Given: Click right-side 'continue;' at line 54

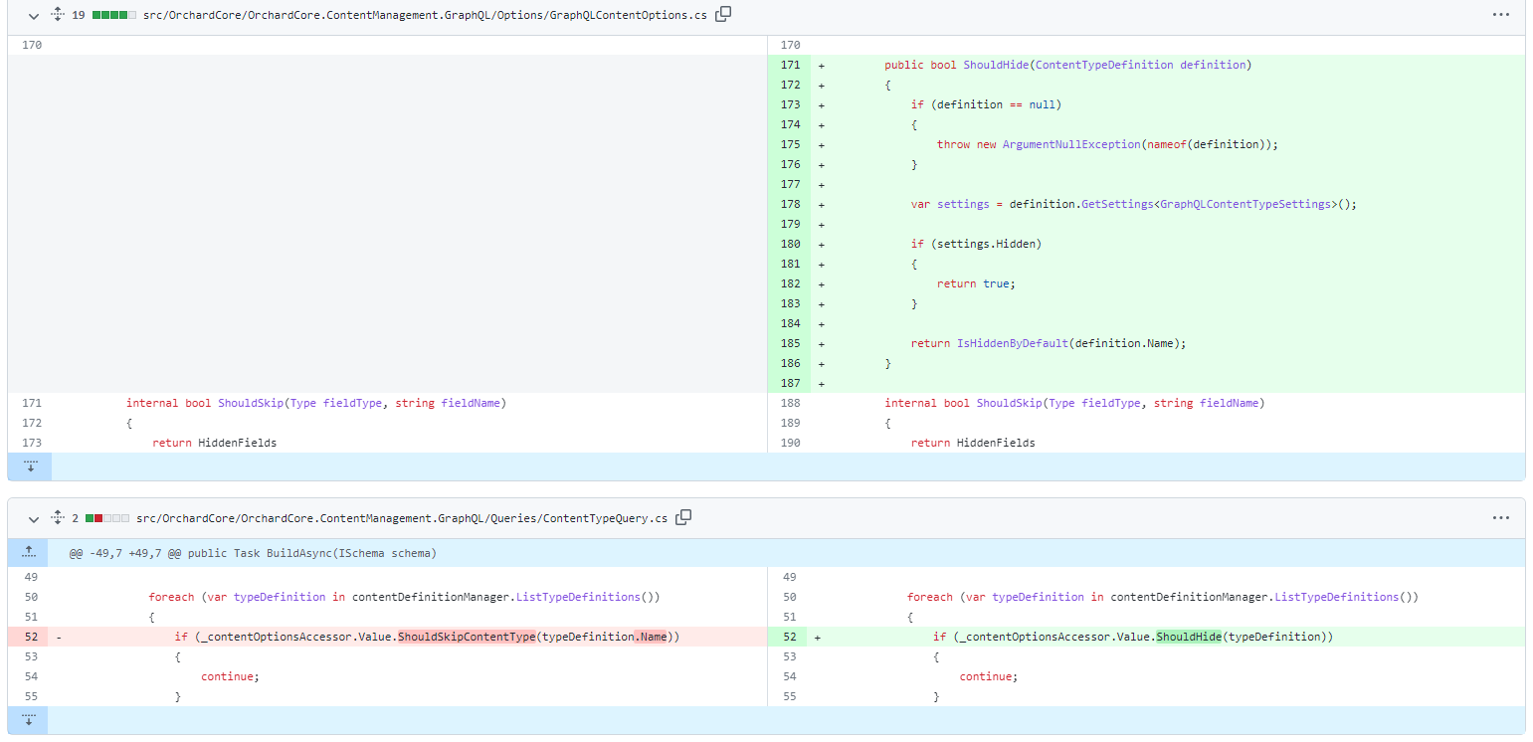Looking at the screenshot, I should [989, 676].
